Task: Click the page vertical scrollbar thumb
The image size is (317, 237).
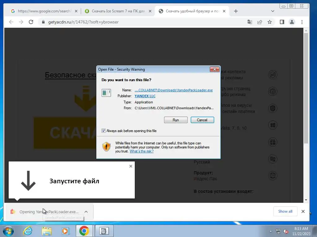Action: tap(306, 88)
